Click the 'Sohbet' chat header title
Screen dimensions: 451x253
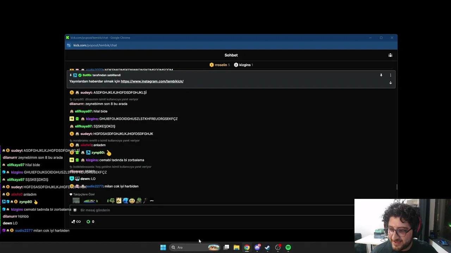pos(231,55)
